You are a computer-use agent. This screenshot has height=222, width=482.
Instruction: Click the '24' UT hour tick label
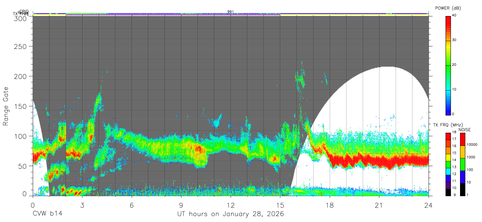tap(428, 205)
